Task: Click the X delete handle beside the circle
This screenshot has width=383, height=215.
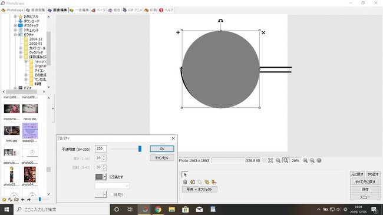Action: [263, 32]
